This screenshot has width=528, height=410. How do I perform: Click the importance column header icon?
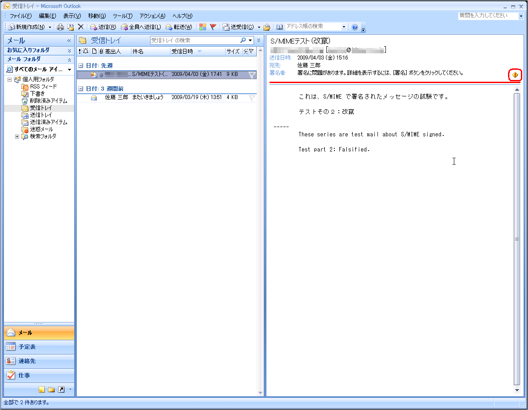tap(80, 51)
